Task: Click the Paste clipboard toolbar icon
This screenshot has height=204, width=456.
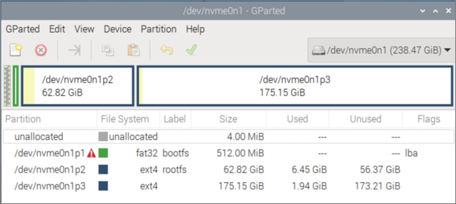Action: coord(133,50)
